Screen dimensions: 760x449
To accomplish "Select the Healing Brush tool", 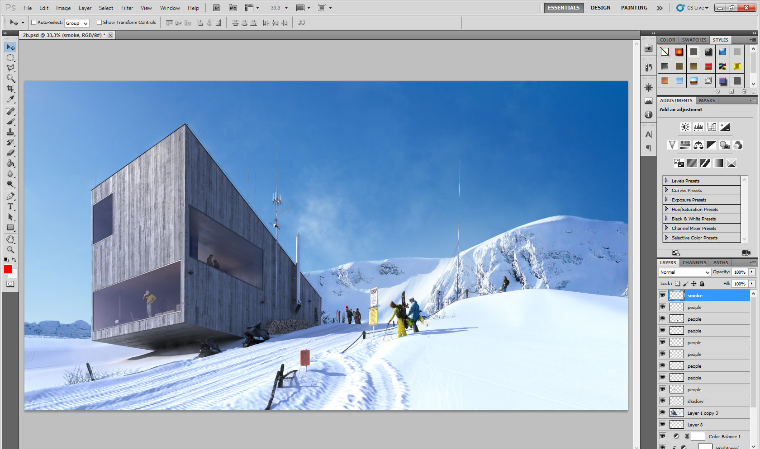I will [x=10, y=111].
